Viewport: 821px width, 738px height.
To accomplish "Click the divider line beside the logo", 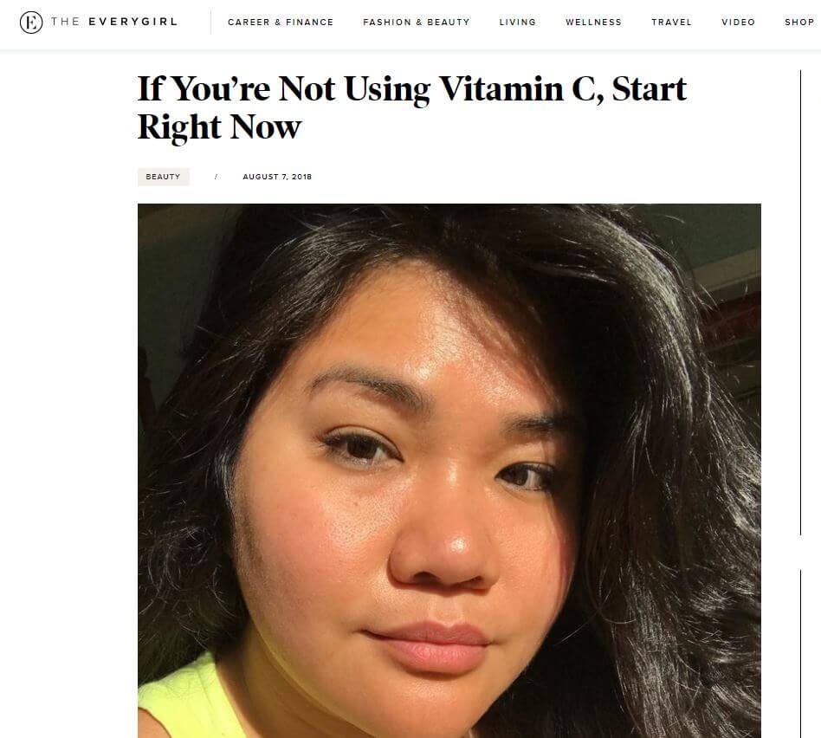I will pyautogui.click(x=211, y=23).
